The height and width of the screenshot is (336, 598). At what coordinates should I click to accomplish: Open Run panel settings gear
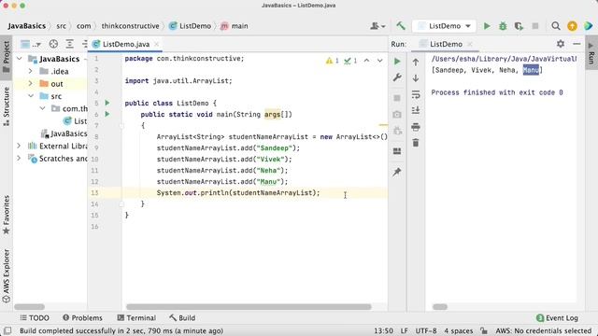pos(561,44)
